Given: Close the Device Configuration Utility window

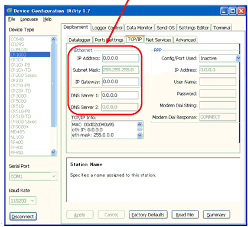Looking at the screenshot, I should pos(241,11).
